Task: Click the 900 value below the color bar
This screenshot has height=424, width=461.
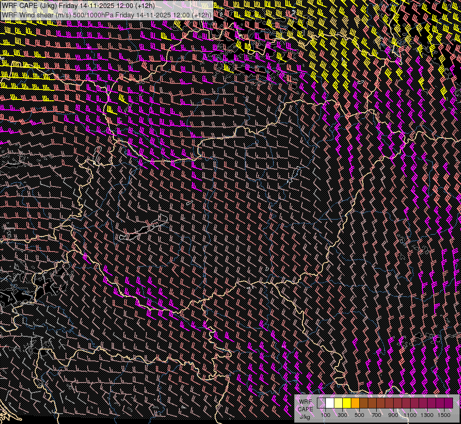Action: 393,415
